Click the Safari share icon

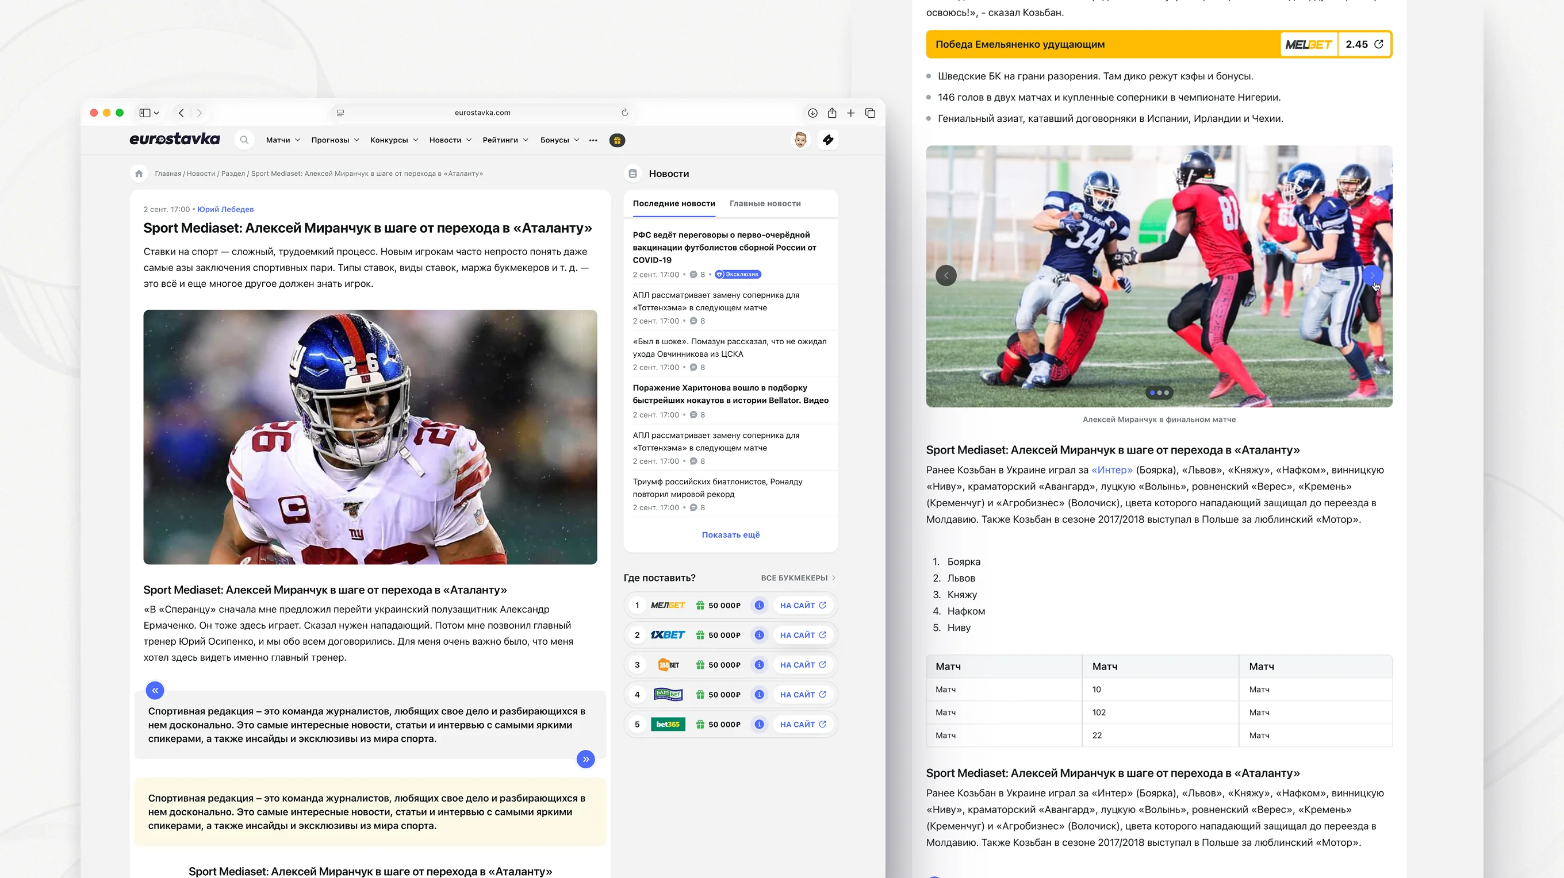(x=832, y=113)
